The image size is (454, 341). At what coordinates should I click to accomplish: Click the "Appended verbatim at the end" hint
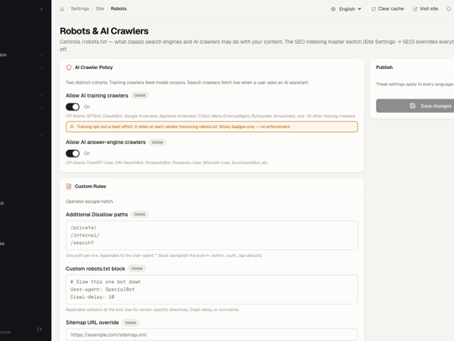(x=152, y=310)
